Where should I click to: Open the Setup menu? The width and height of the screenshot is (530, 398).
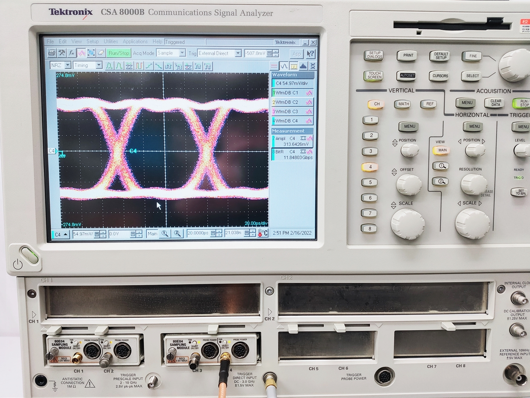coord(92,41)
